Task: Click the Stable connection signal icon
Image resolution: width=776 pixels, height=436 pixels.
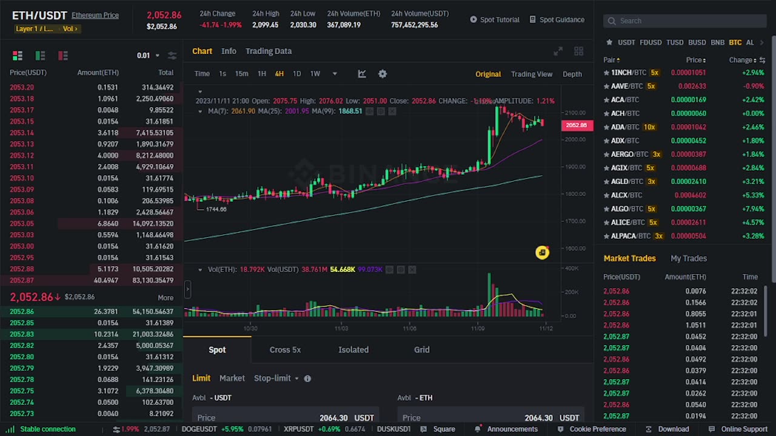Action: click(9, 429)
